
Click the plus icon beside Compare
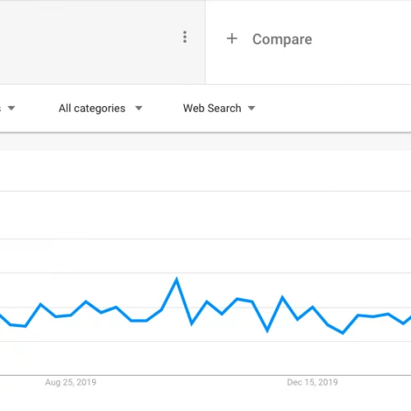232,39
